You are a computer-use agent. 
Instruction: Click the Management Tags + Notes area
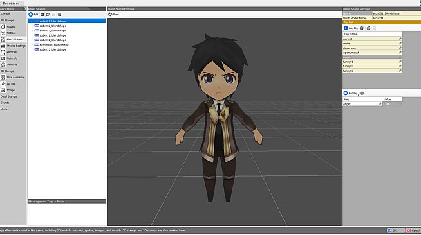coord(67,214)
